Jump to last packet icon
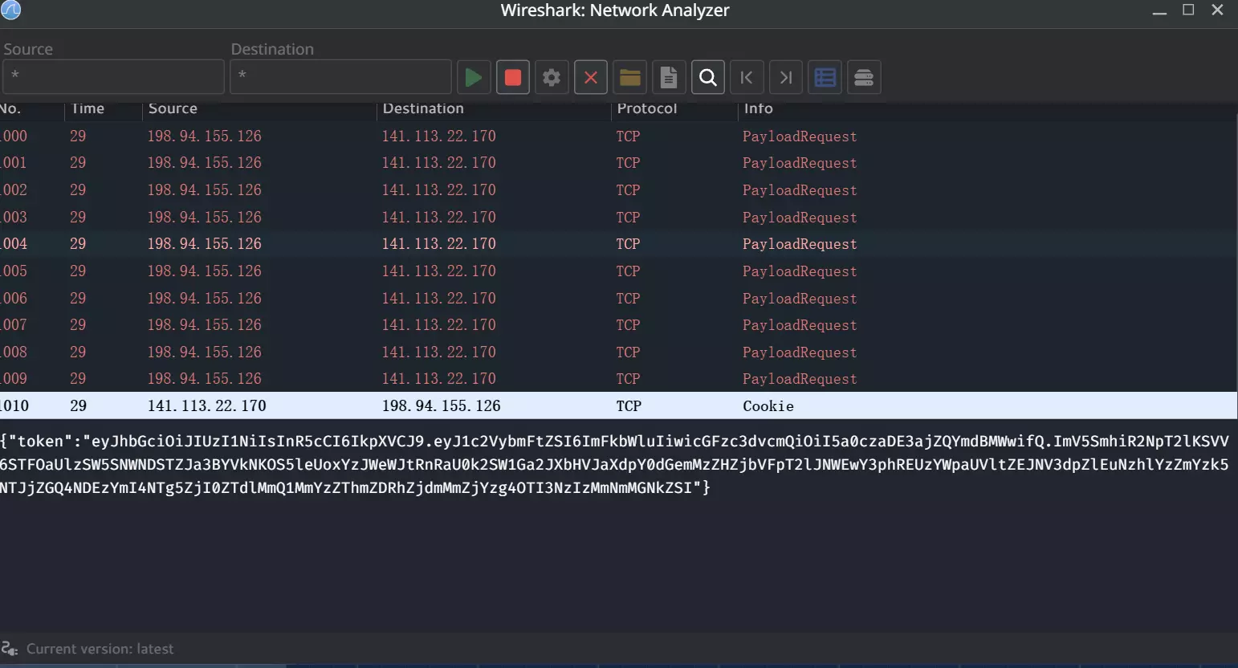The image size is (1238, 668). tap(786, 78)
